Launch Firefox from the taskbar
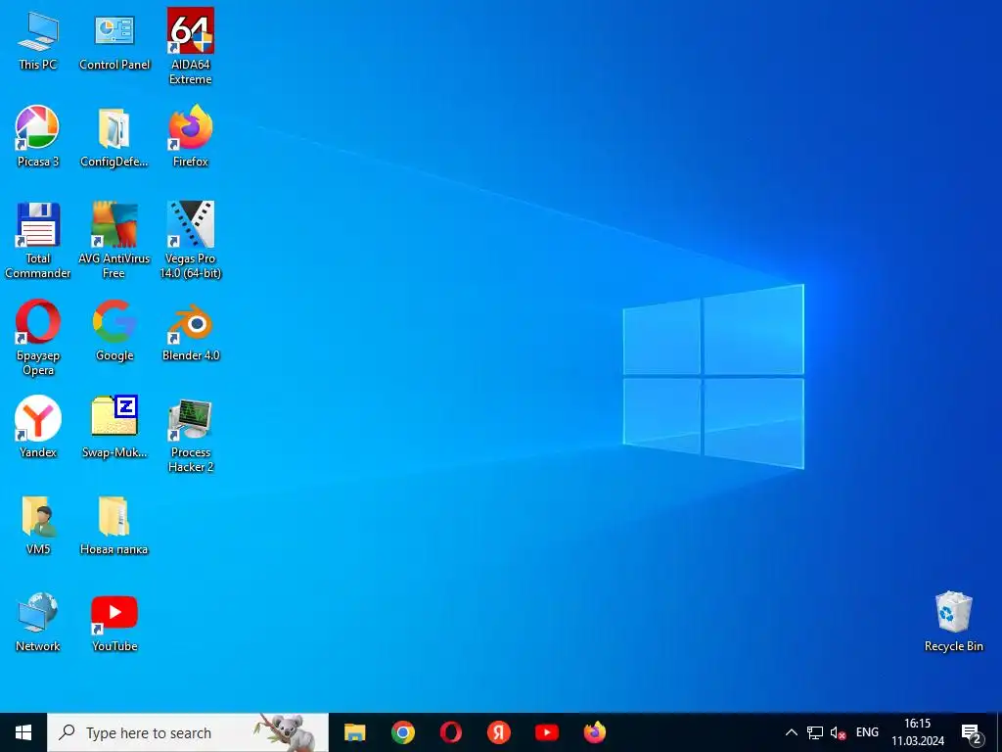The image size is (1002, 752). tap(594, 732)
